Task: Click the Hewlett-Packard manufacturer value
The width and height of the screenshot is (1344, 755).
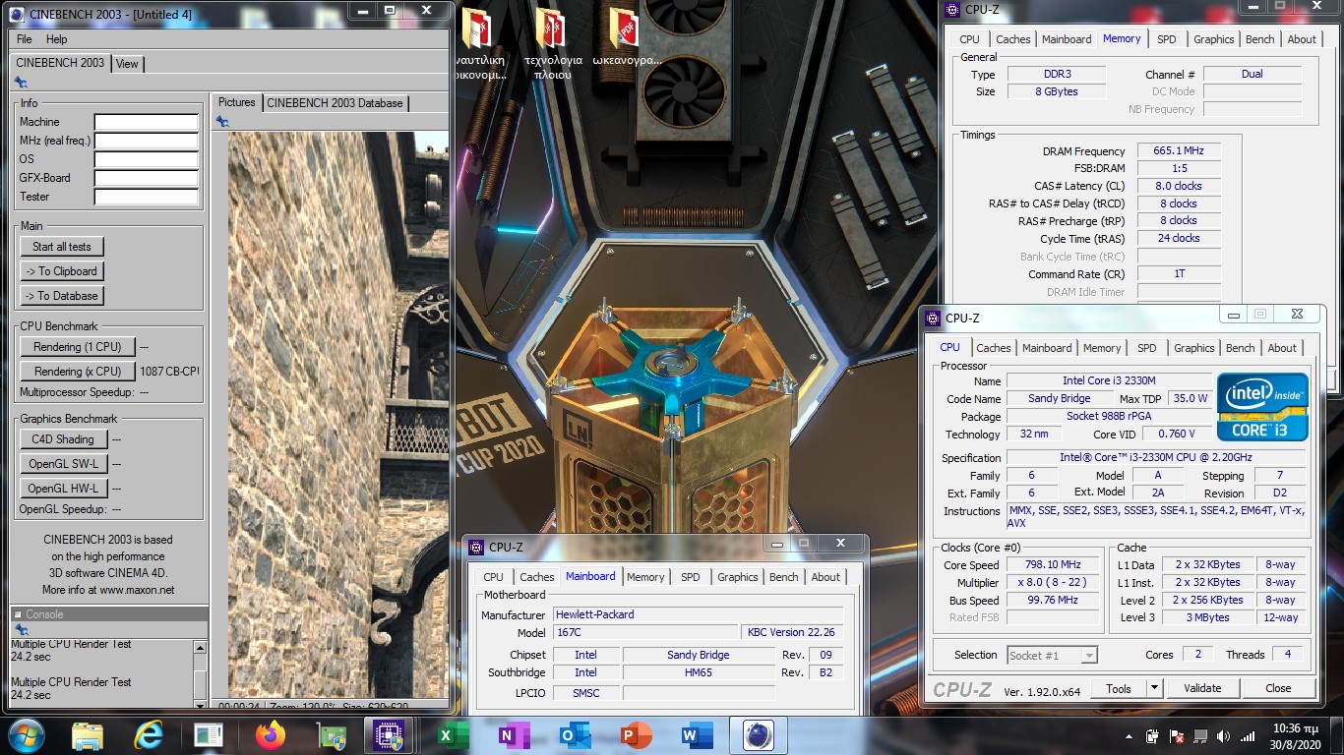Action: click(699, 614)
